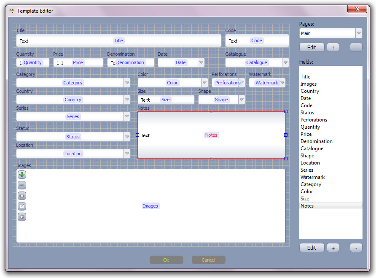Click the gray X clear images icon
The height and width of the screenshot is (278, 376).
pos(22,196)
